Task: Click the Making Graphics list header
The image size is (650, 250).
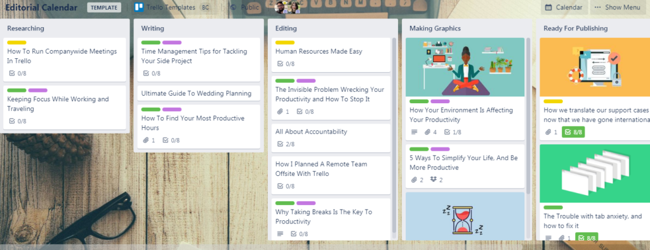Action: 435,28
